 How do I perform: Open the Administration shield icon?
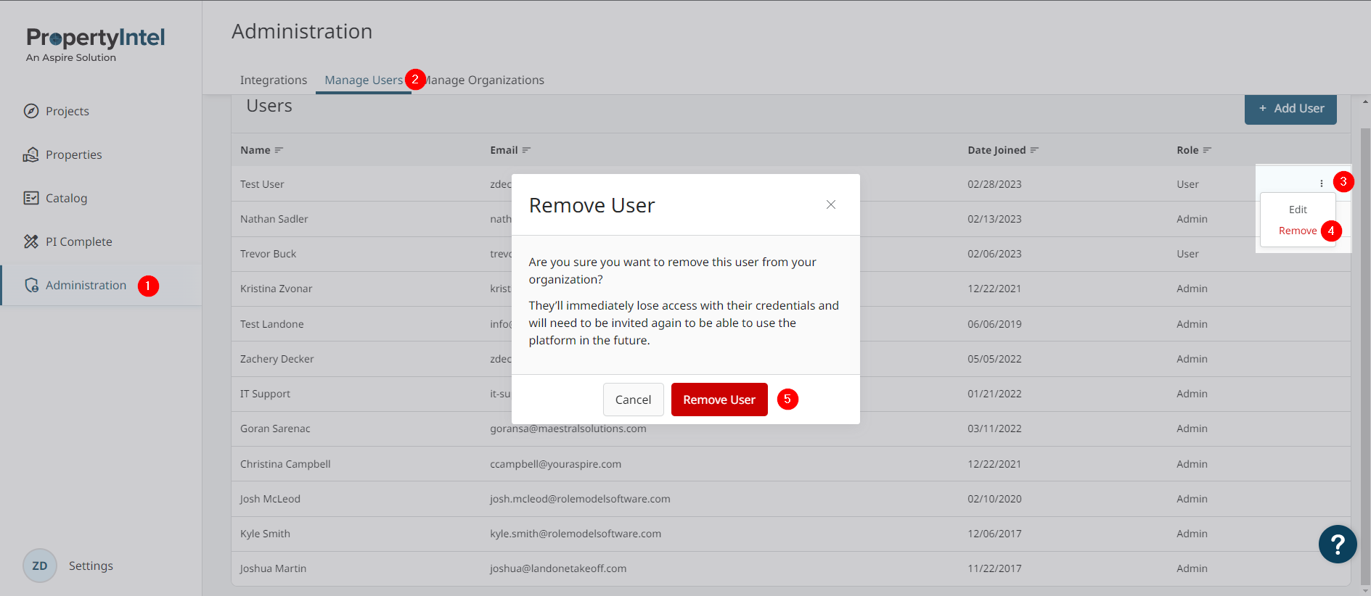click(x=31, y=285)
